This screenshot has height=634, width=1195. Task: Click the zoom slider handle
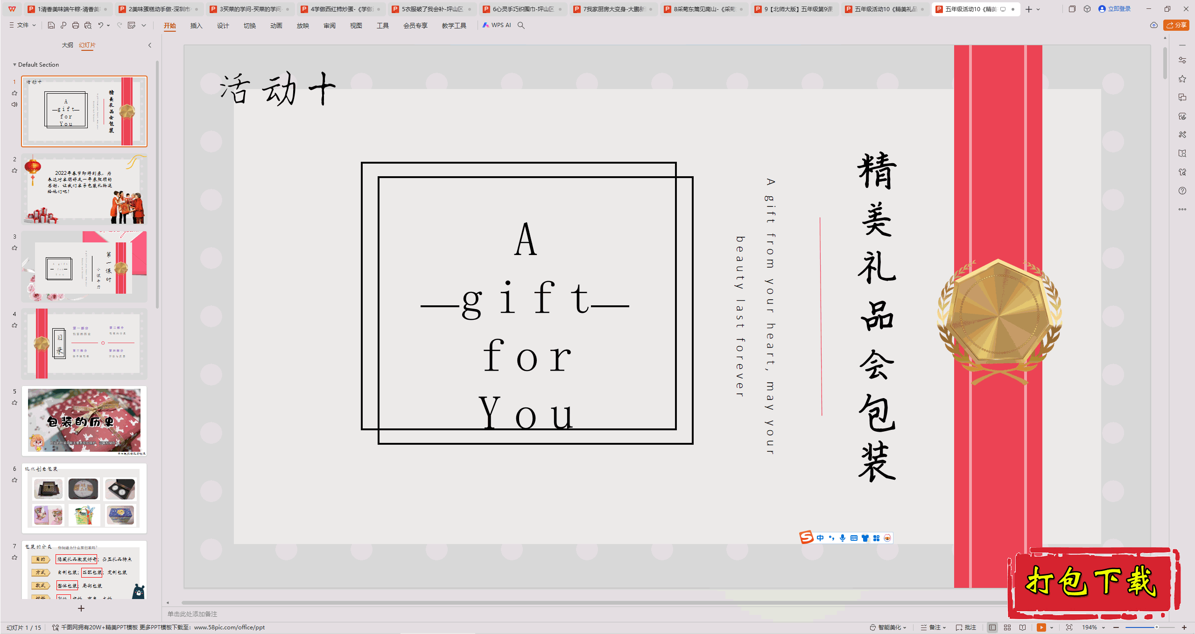pyautogui.click(x=1157, y=627)
